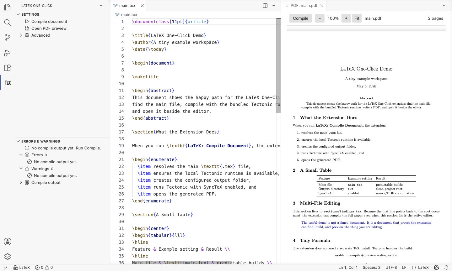Open the Extensions view icon
This screenshot has width=452, height=271.
(x=8, y=68)
